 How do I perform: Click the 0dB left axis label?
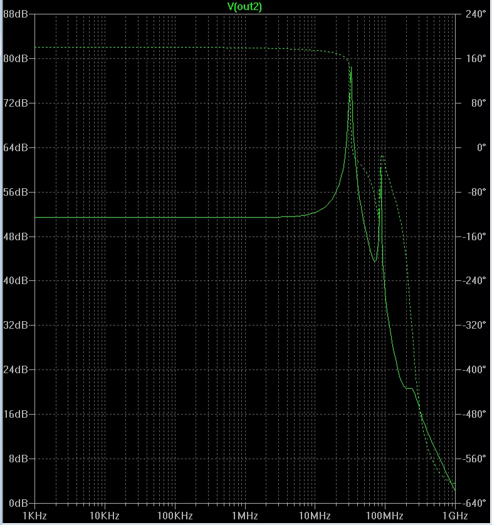[18, 503]
